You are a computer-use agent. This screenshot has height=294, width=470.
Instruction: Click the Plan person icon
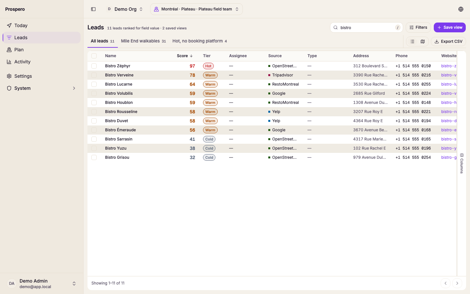click(9, 50)
